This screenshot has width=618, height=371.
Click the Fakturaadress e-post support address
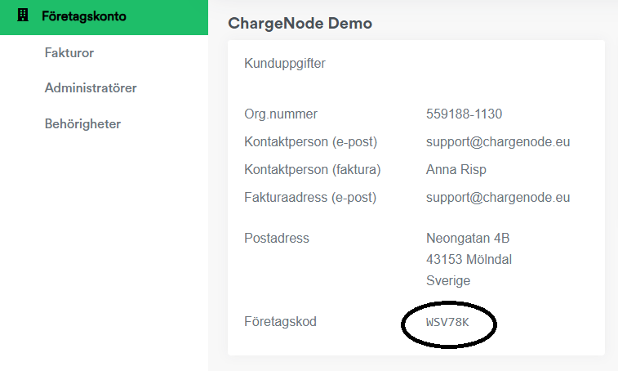pyautogui.click(x=498, y=197)
